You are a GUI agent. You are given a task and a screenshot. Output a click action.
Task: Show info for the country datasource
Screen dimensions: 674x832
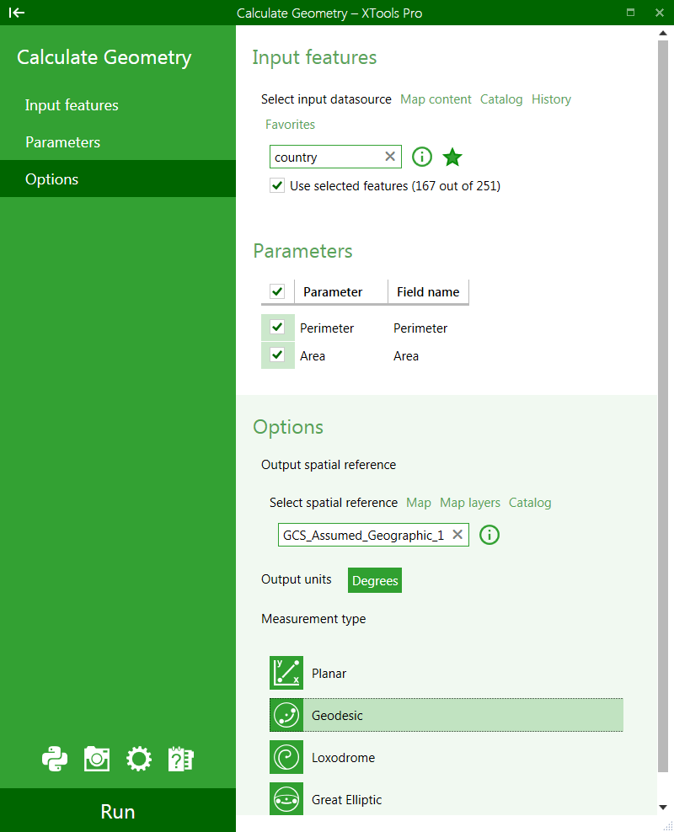(x=422, y=157)
